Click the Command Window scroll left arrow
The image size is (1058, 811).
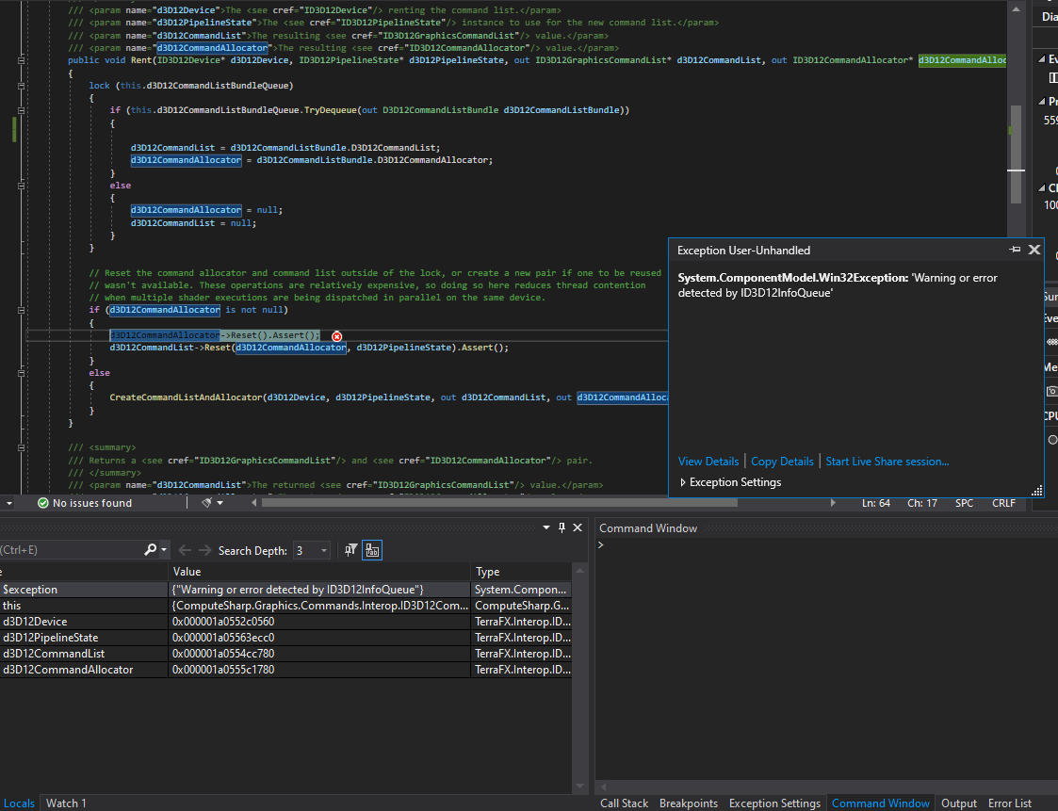(x=603, y=787)
